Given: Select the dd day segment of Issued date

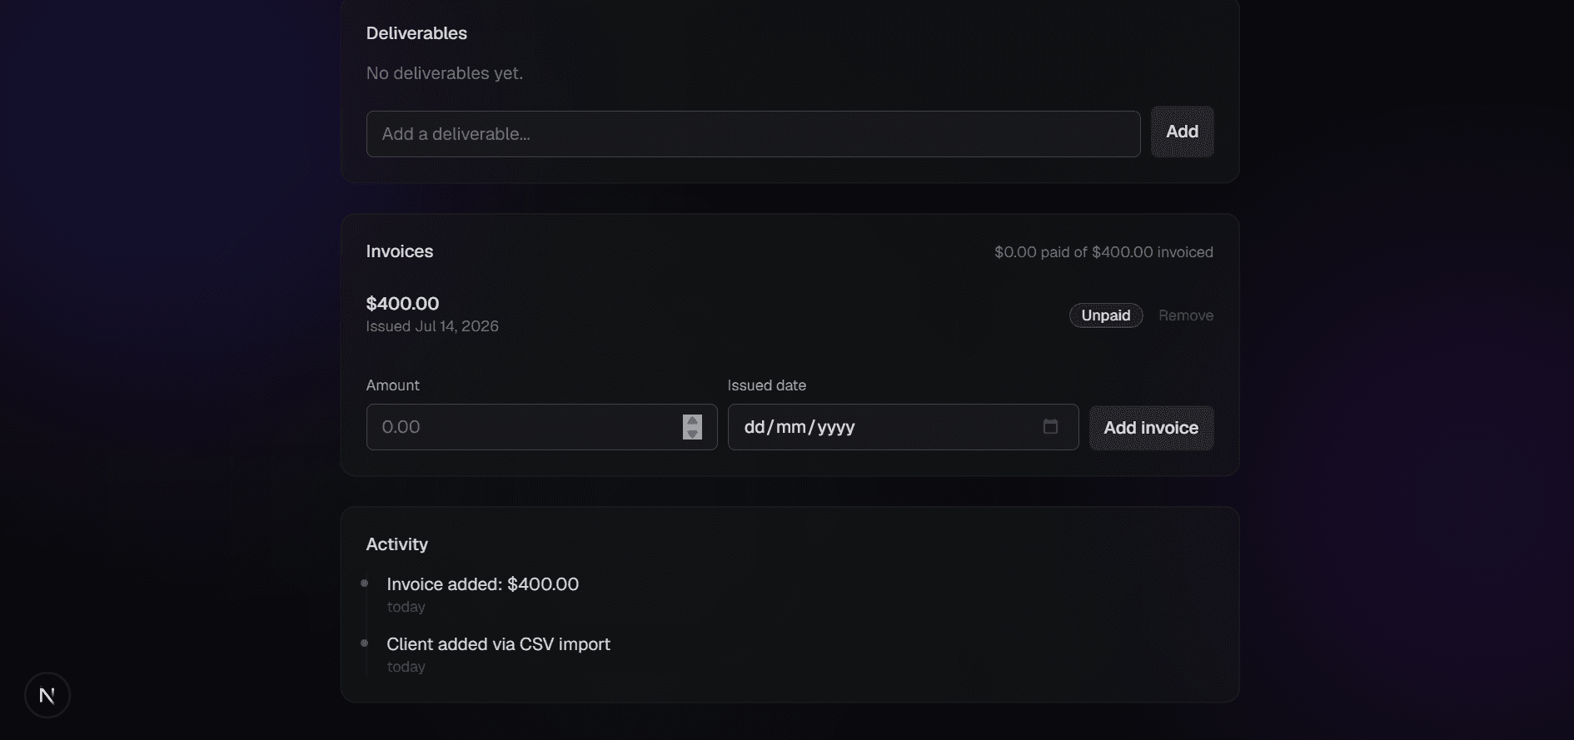Looking at the screenshot, I should 755,427.
